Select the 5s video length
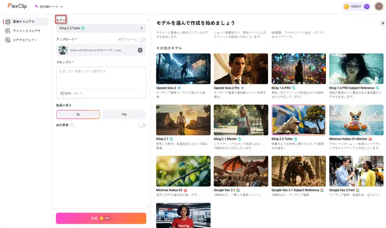 point(78,114)
